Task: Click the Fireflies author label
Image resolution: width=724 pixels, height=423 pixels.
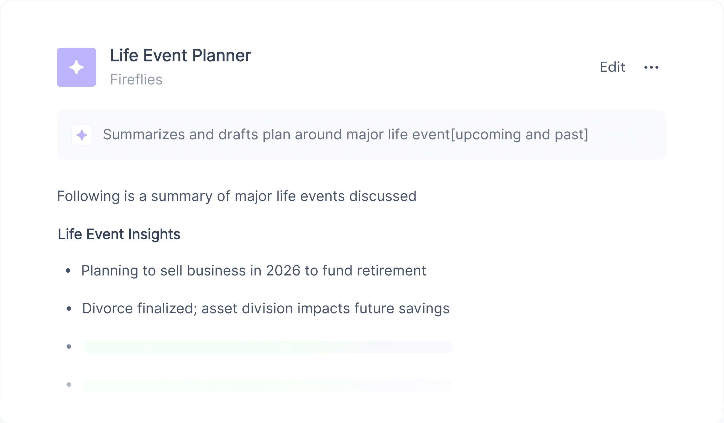Action: point(137,80)
